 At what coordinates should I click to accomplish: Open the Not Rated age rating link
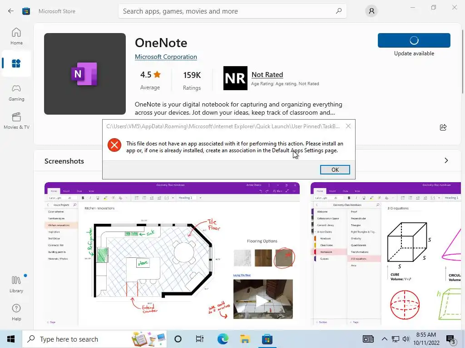[267, 75]
